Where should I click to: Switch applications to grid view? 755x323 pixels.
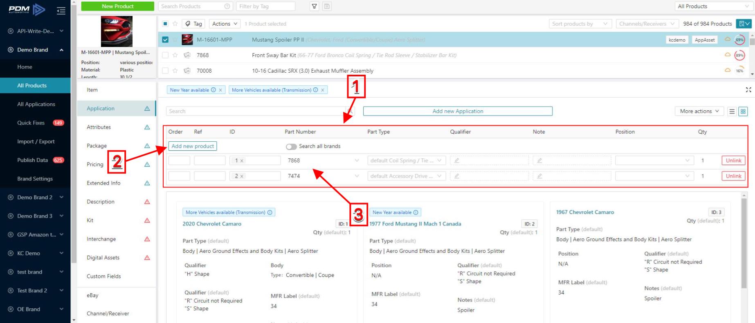coord(743,111)
